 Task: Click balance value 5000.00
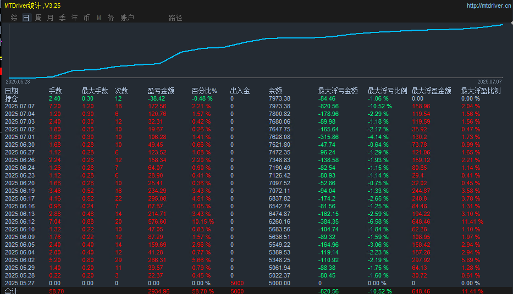(279, 283)
